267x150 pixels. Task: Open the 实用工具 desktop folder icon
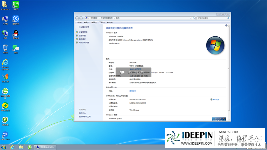(5, 78)
